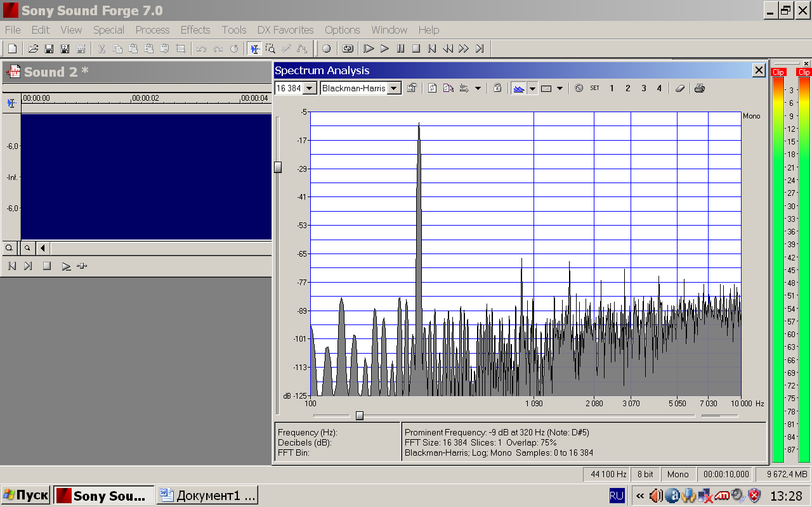This screenshot has height=507, width=812.
Task: Stop Sound 2 with the stop button in its window
Action: [x=46, y=266]
